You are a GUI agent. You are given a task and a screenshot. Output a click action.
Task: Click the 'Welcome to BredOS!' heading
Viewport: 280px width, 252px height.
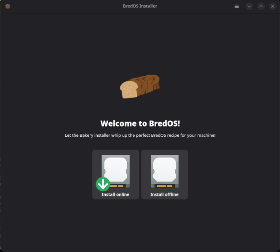(140, 124)
